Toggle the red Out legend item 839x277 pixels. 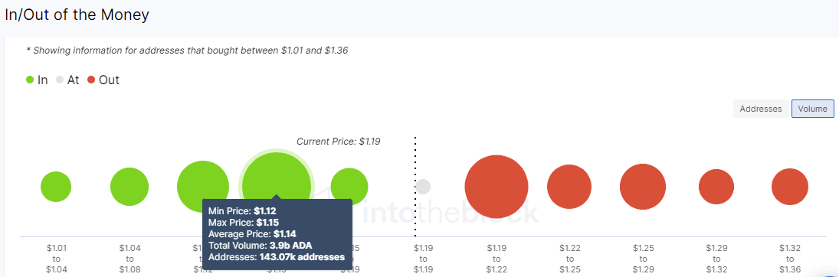coord(103,80)
